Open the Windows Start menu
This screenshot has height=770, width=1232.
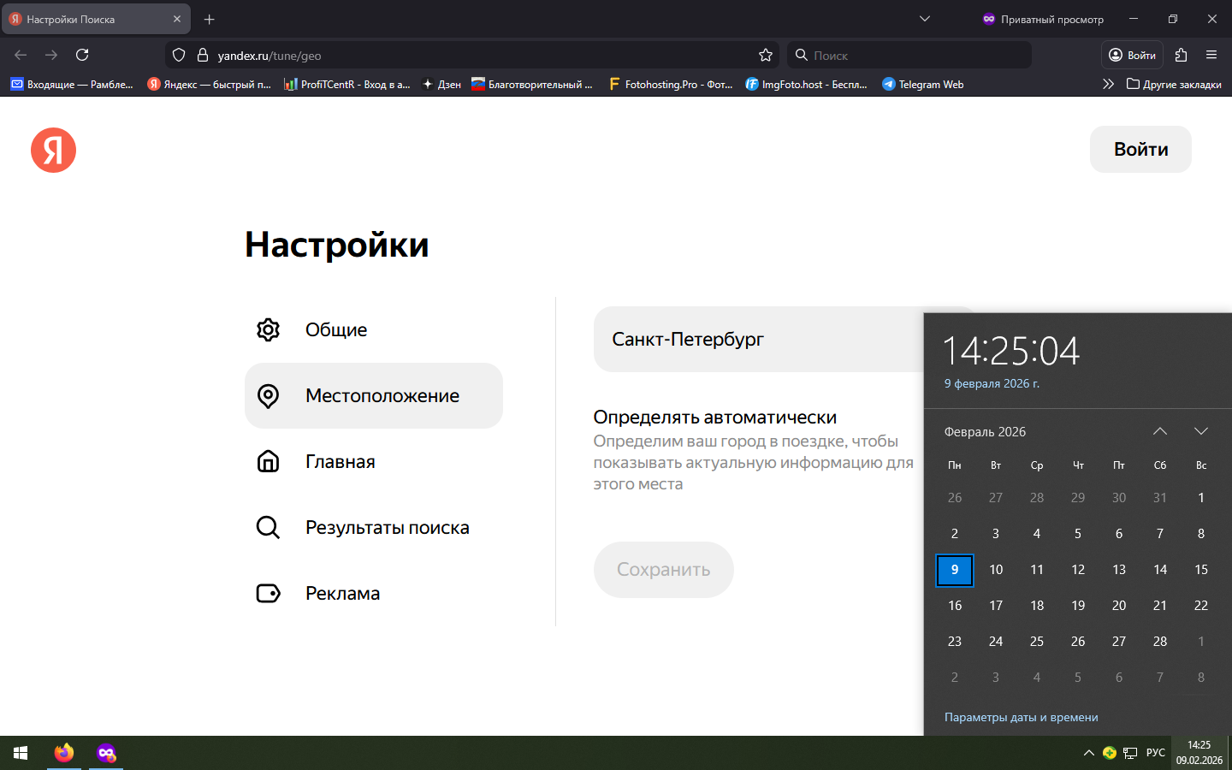tap(21, 753)
